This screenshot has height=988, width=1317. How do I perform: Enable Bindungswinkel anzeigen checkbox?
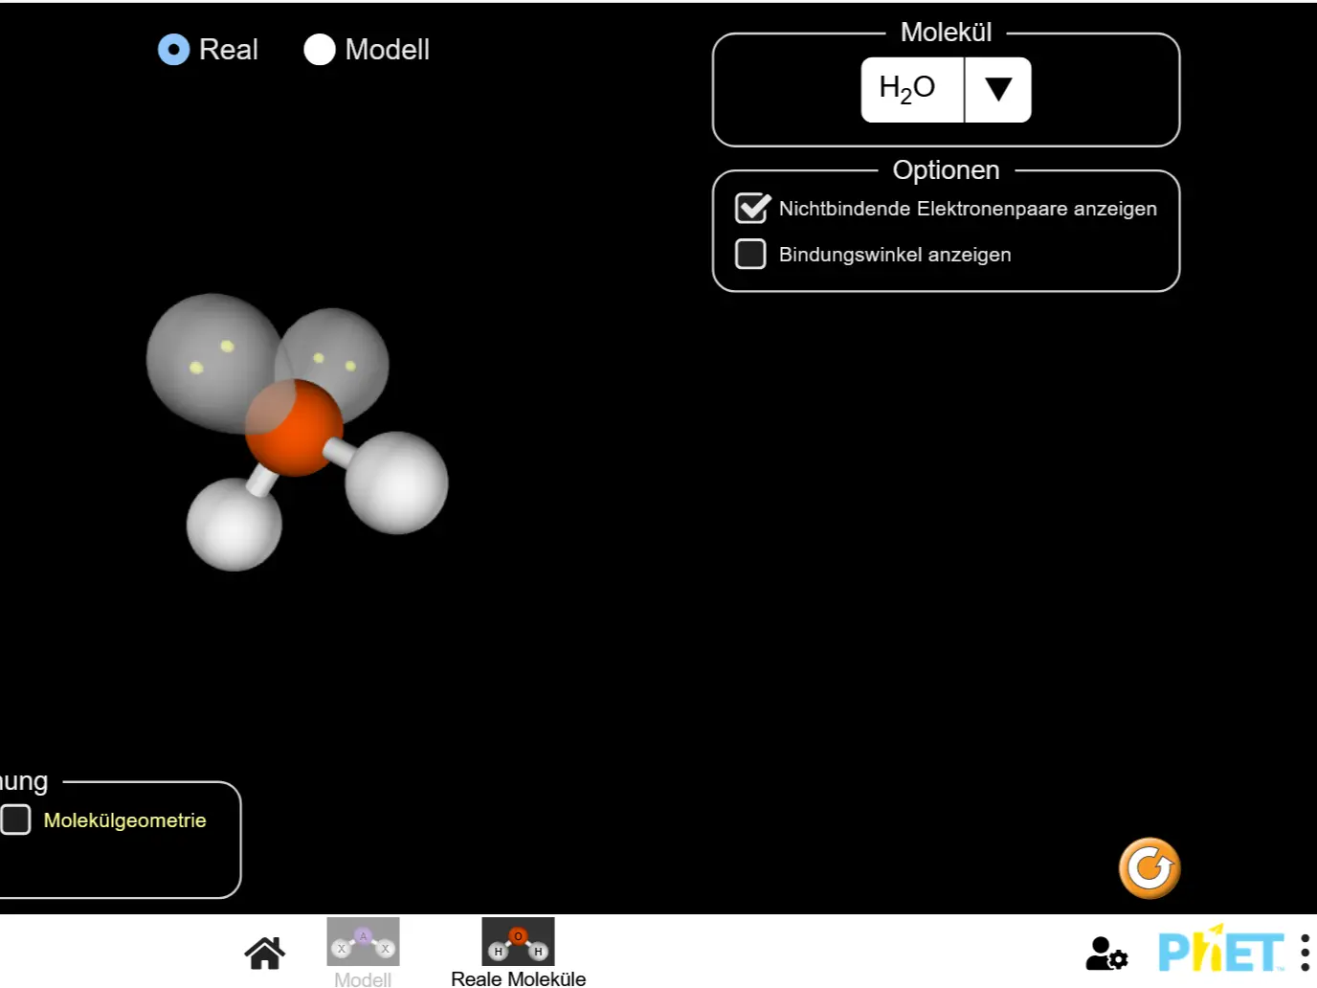pyautogui.click(x=751, y=255)
